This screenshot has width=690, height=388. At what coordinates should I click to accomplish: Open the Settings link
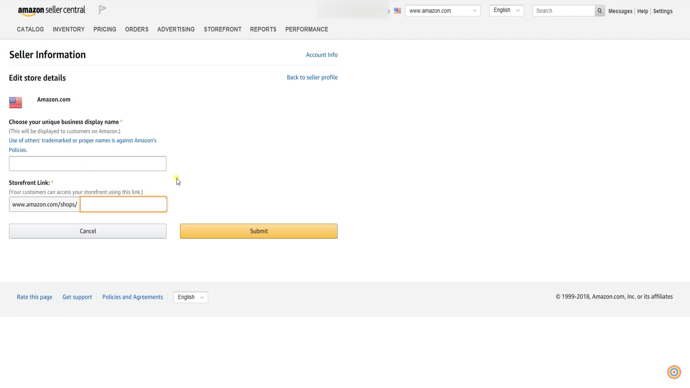pos(663,11)
